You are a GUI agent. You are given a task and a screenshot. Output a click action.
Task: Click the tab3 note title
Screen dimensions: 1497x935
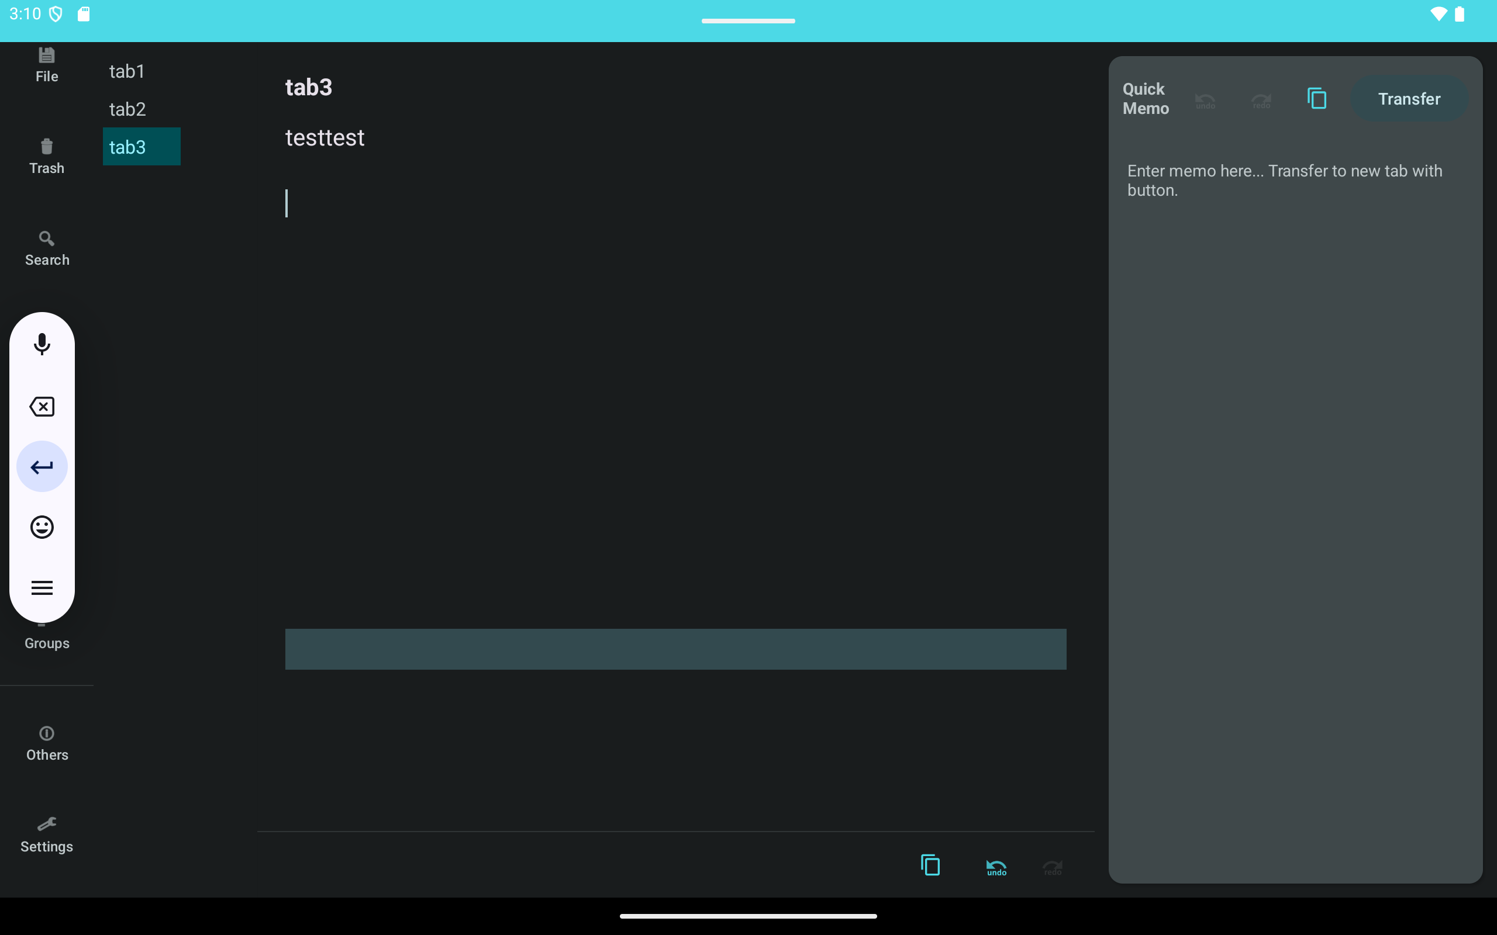click(309, 87)
